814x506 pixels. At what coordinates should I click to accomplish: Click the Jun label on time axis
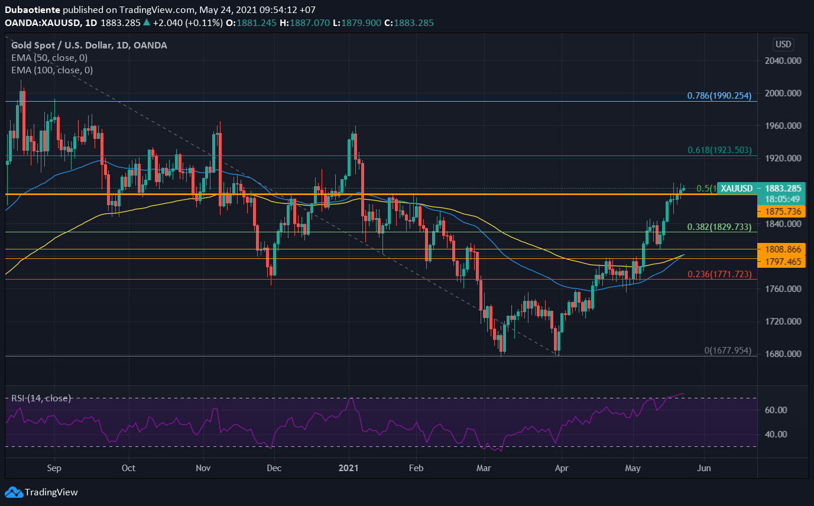pos(704,468)
